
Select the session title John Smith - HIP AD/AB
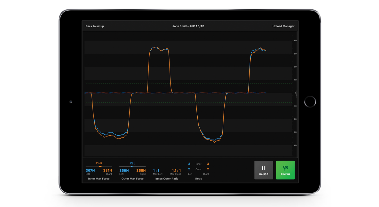click(188, 26)
